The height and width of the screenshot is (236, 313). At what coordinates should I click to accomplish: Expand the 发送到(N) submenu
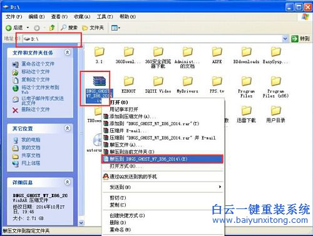(163, 187)
